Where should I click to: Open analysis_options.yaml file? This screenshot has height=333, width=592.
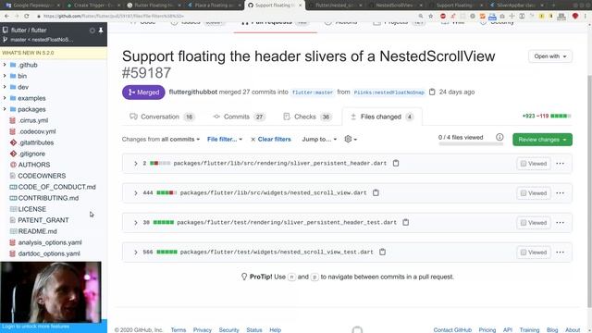pos(50,242)
